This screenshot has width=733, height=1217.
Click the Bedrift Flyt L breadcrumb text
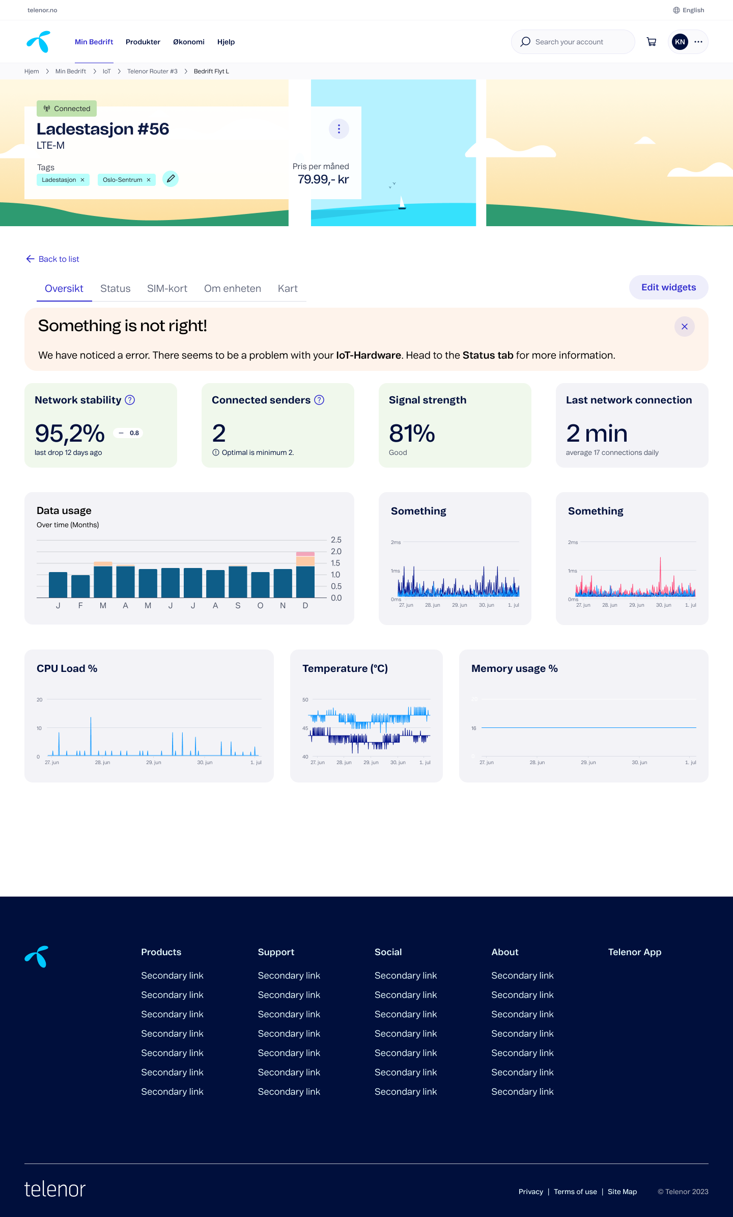click(211, 71)
